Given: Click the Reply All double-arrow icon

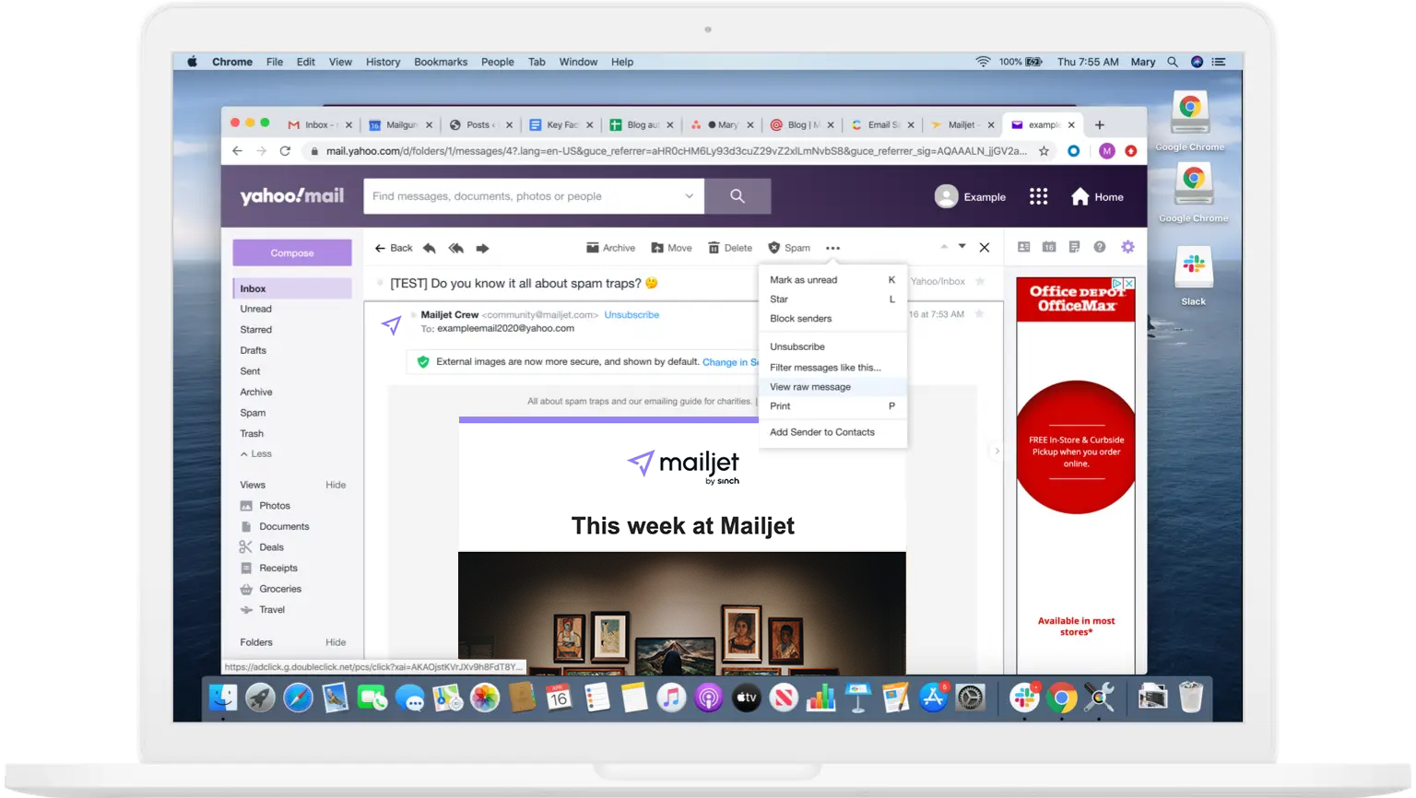Looking at the screenshot, I should (x=455, y=248).
